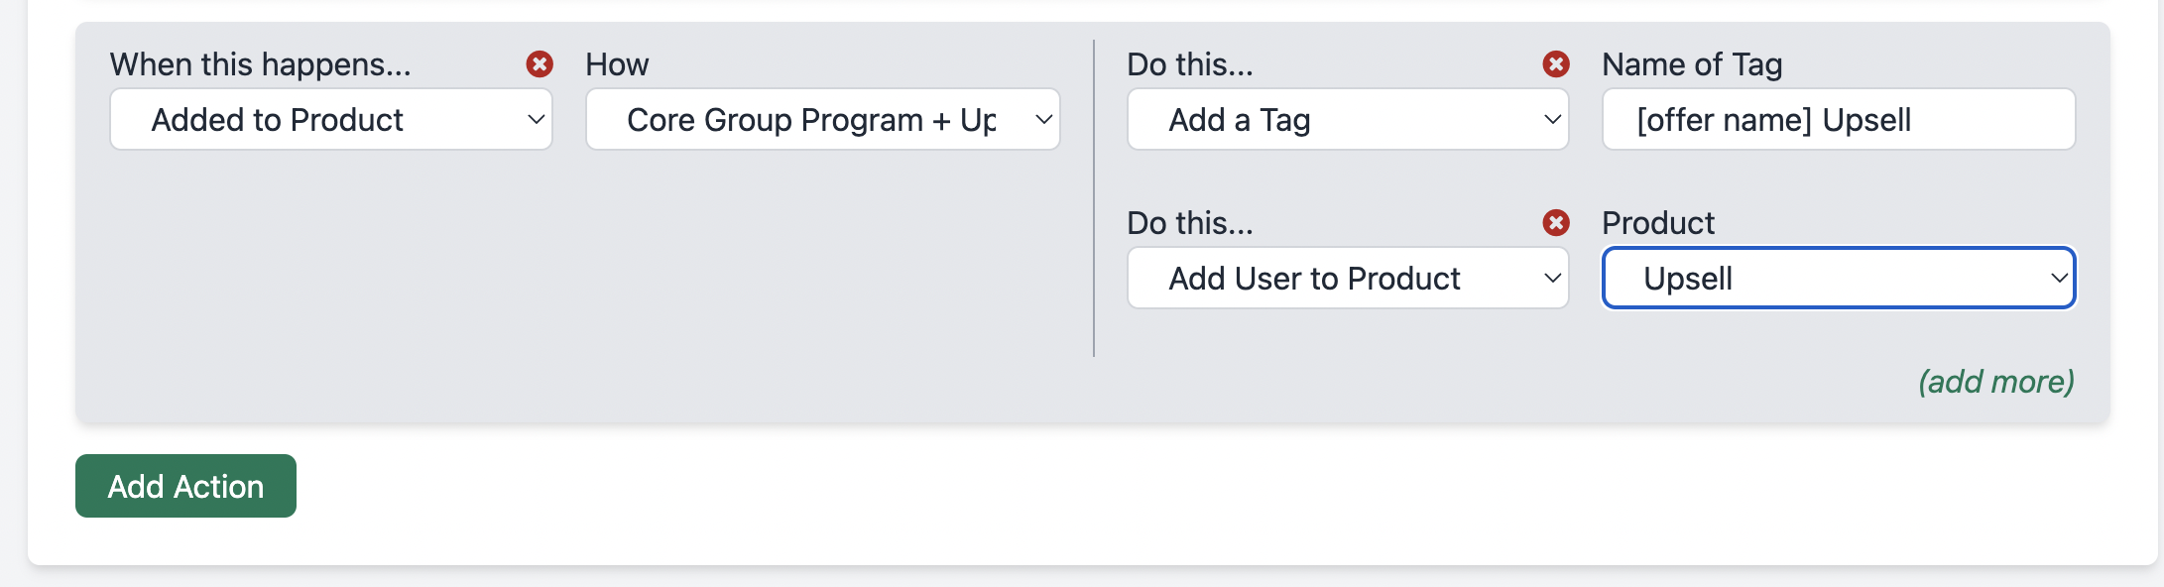The height and width of the screenshot is (587, 2164).
Task: Open the 'Add a Tag' action dropdown
Action: tap(1347, 120)
